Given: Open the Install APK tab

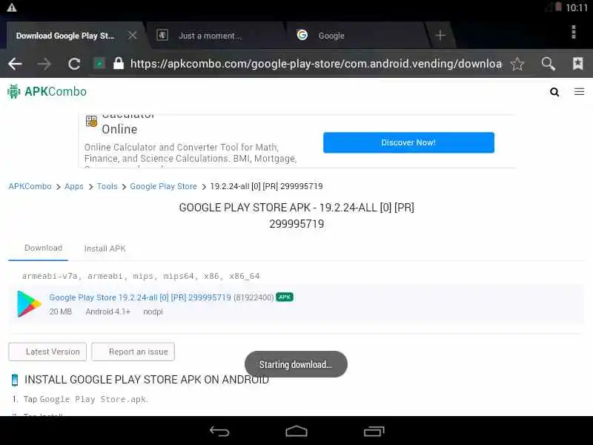Looking at the screenshot, I should (x=105, y=248).
